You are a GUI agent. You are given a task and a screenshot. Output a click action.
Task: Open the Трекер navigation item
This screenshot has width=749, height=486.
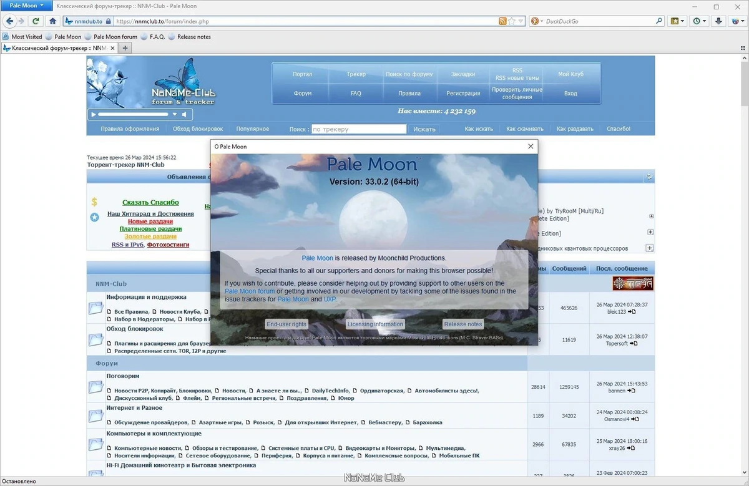click(x=356, y=74)
